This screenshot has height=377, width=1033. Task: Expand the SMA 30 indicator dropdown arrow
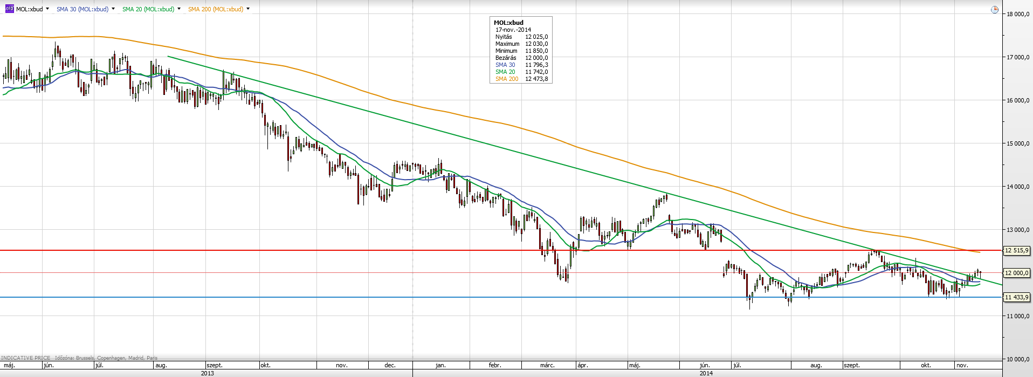(x=113, y=9)
